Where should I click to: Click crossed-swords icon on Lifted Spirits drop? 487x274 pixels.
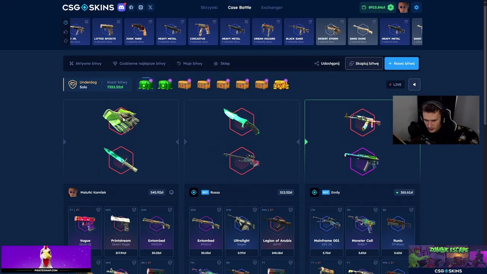(x=118, y=22)
